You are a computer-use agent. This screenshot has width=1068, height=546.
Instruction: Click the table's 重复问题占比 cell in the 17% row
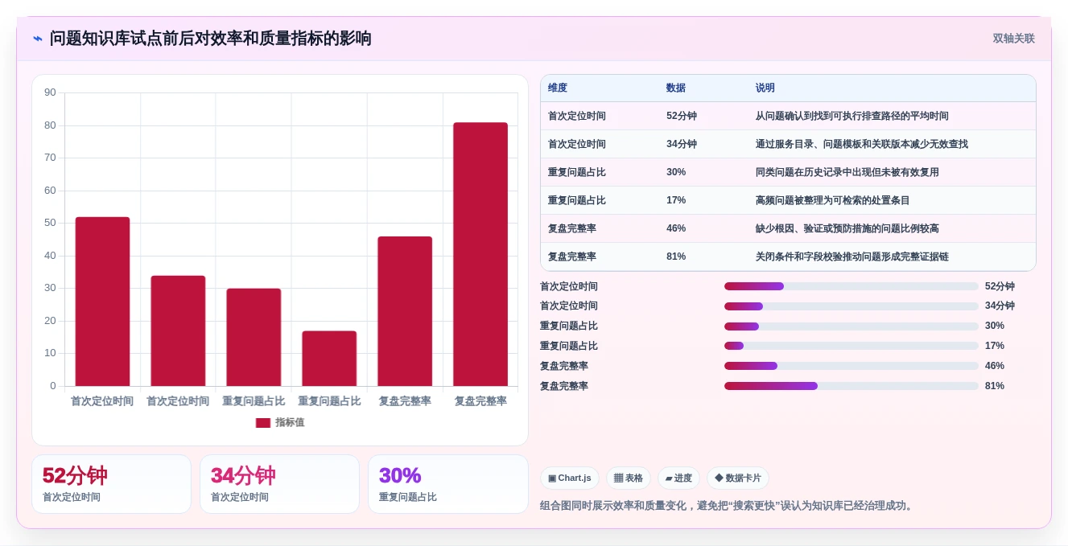[577, 200]
